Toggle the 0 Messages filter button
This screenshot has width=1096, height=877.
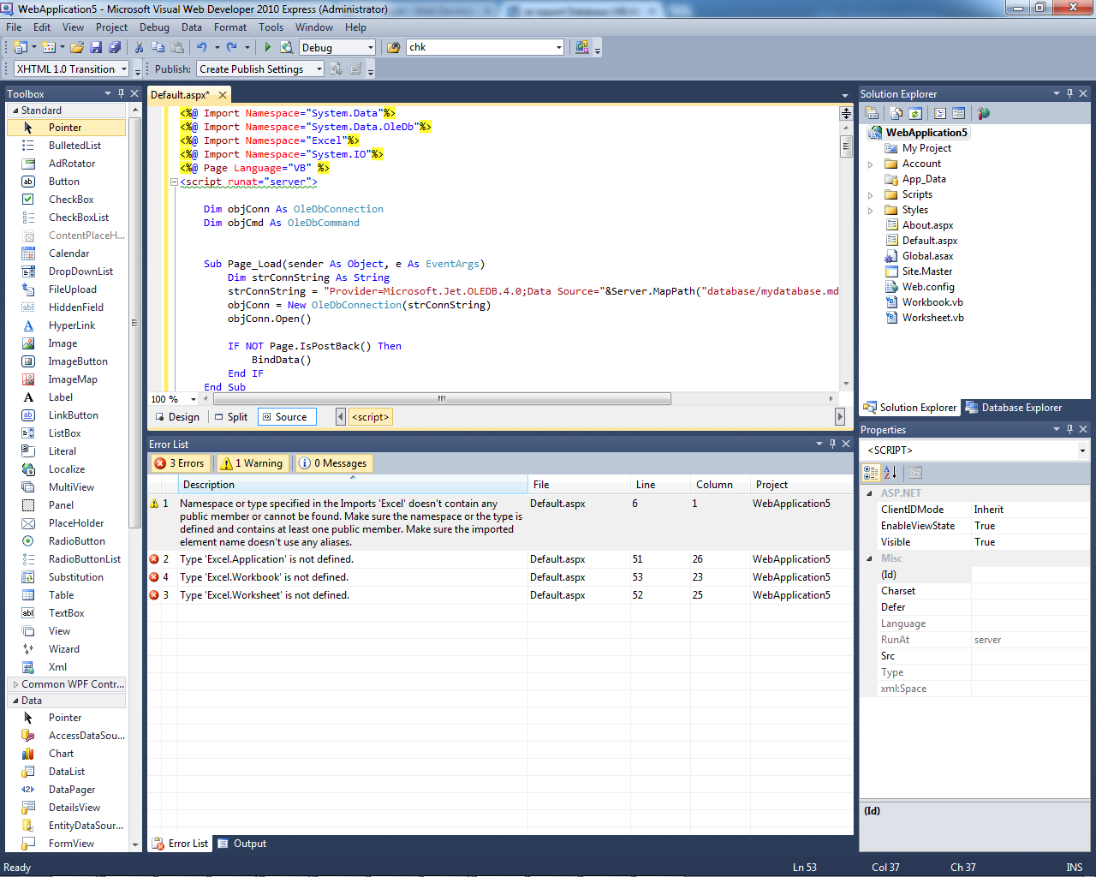tap(333, 463)
